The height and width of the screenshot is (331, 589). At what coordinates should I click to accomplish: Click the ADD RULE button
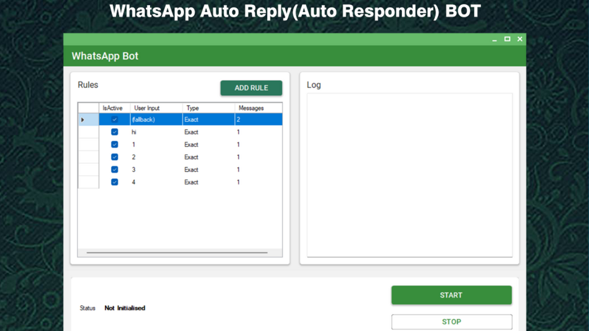click(251, 88)
